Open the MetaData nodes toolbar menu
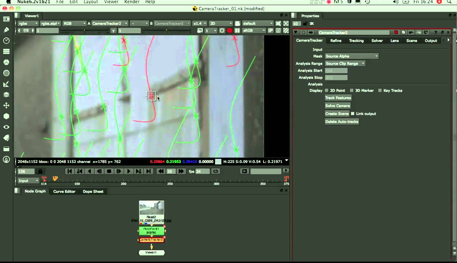457x263 pixels. tap(6, 138)
